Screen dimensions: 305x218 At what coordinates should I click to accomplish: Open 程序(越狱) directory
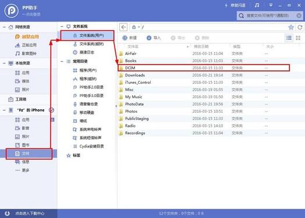(x=85, y=78)
